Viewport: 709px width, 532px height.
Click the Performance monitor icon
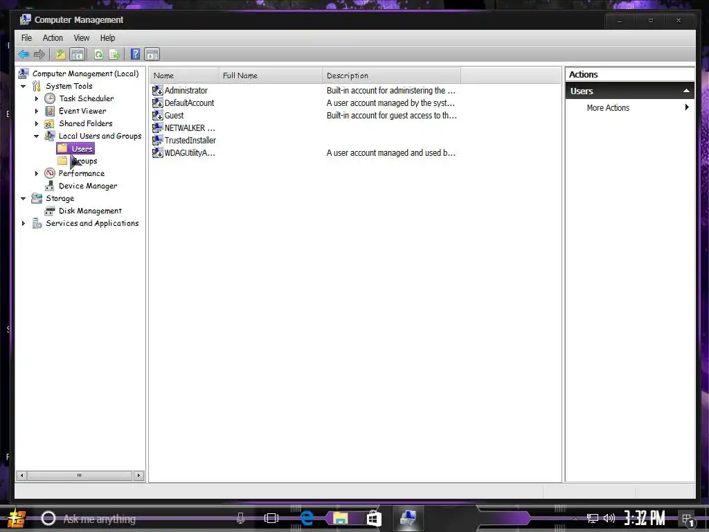(x=50, y=173)
